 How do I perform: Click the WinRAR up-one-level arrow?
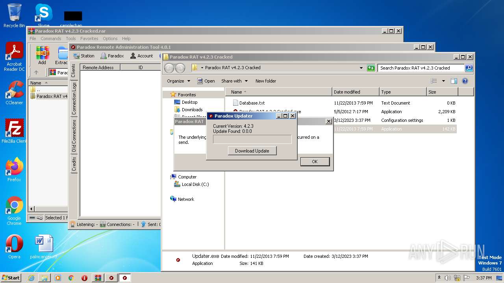pyautogui.click(x=36, y=73)
